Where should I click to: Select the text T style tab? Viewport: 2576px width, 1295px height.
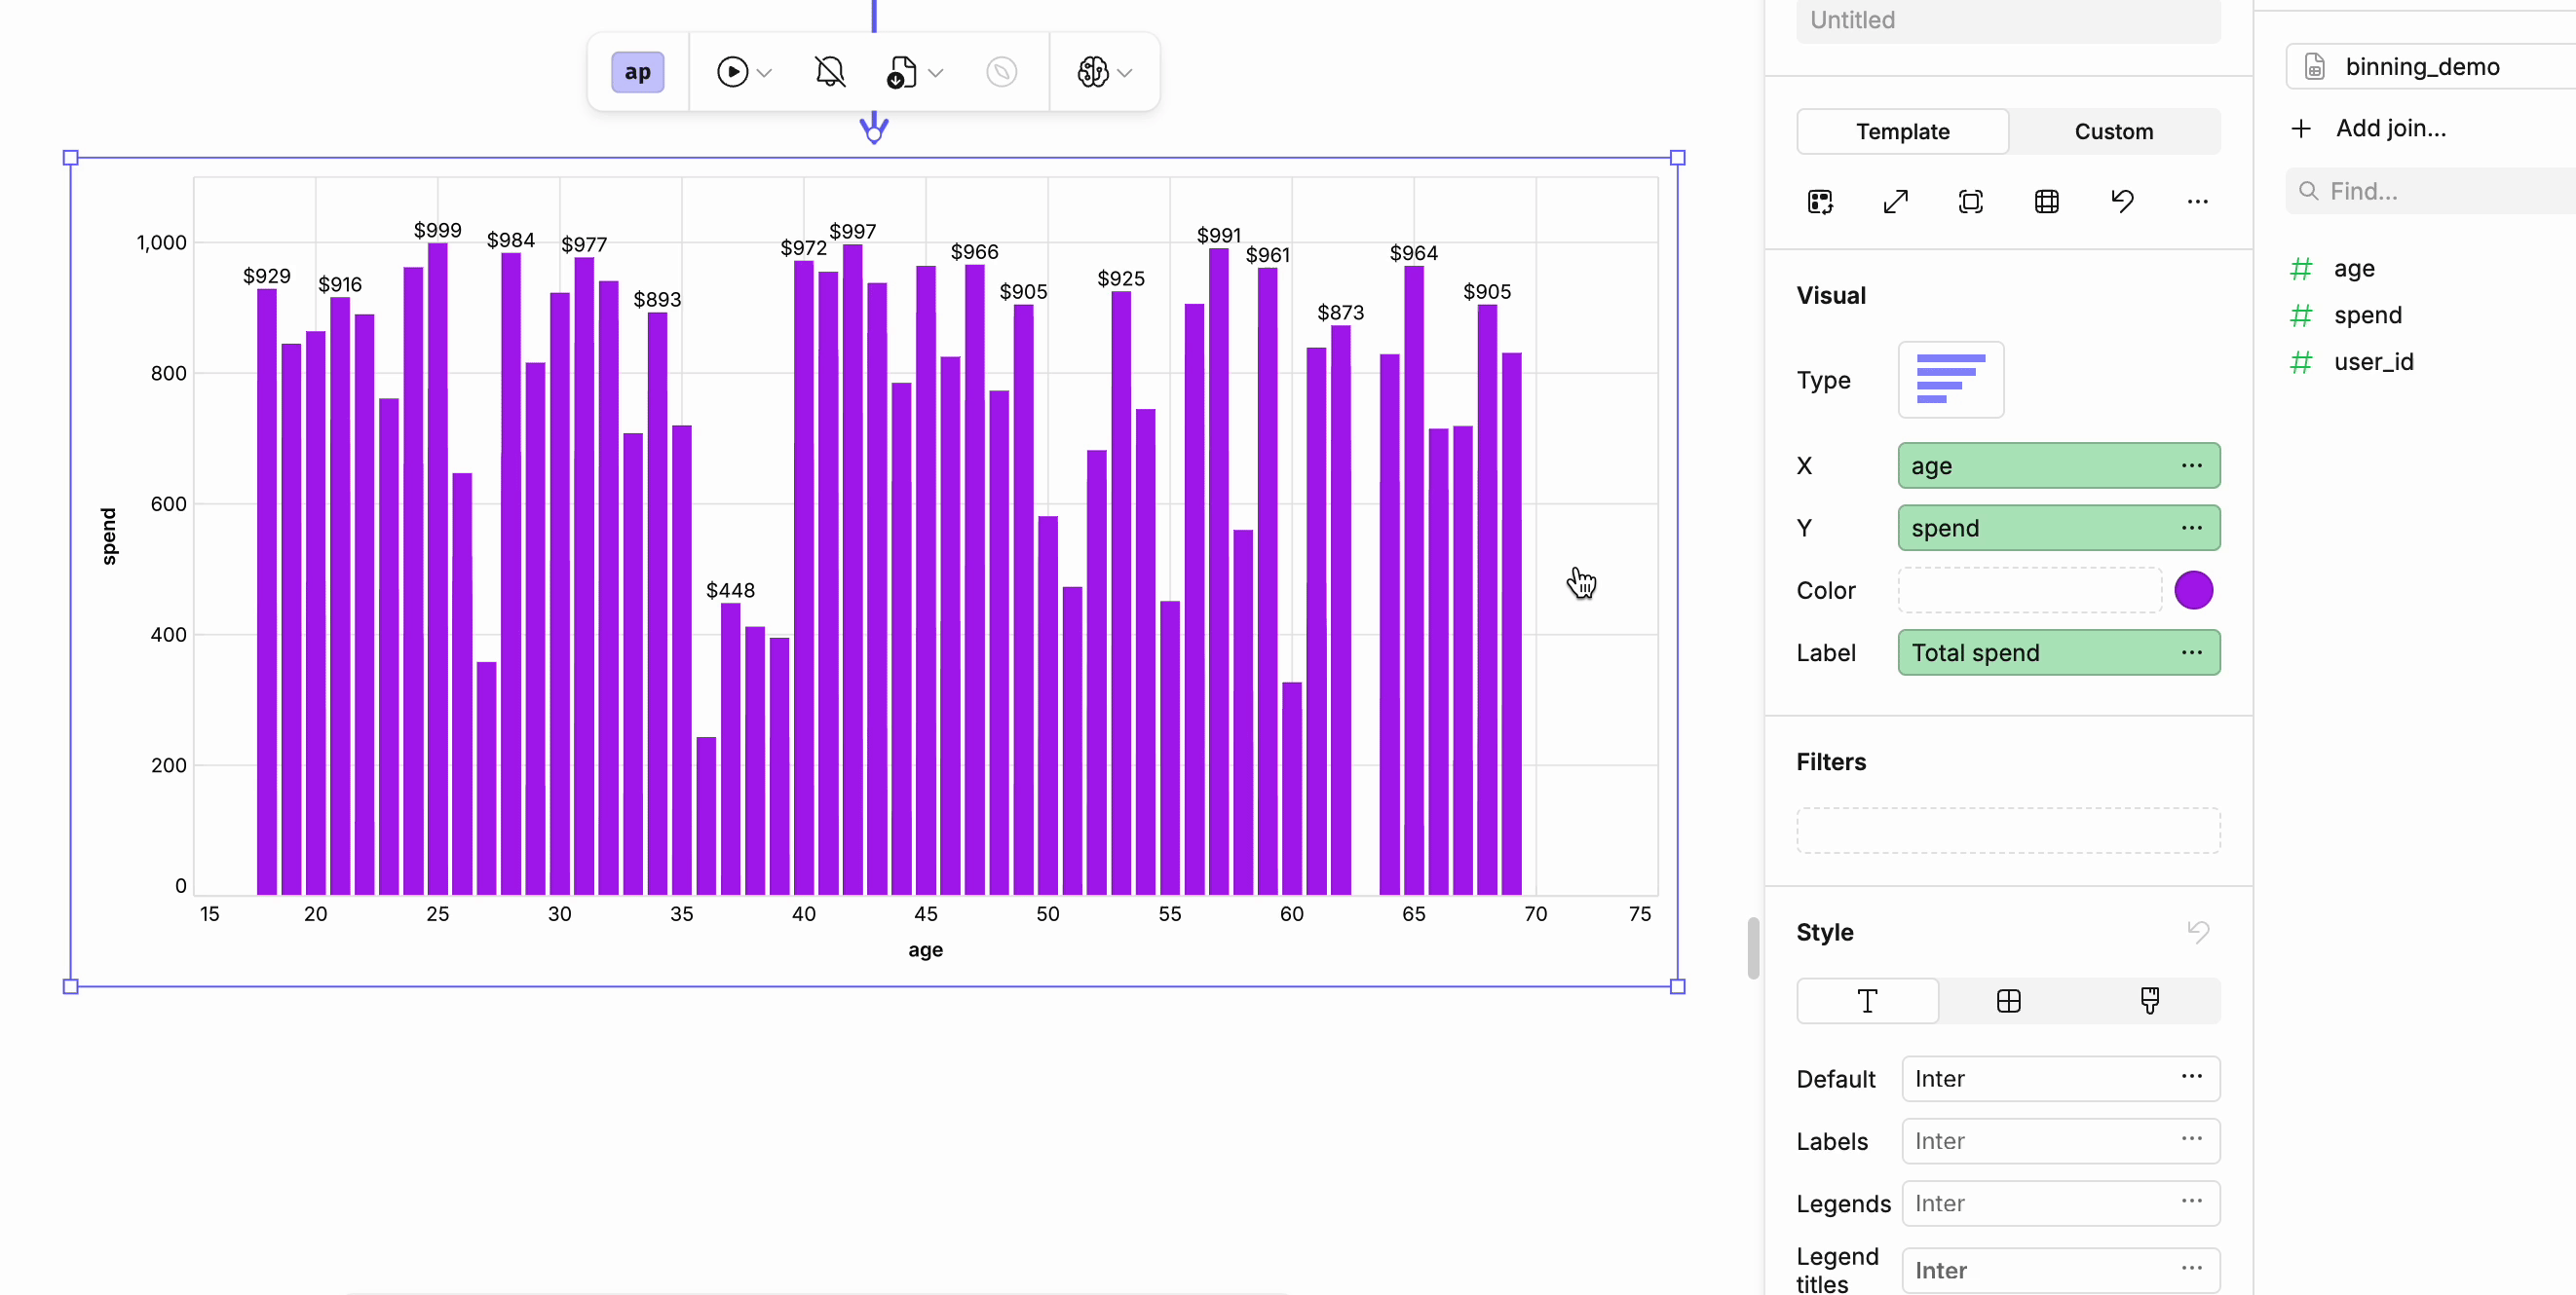(x=1867, y=1001)
